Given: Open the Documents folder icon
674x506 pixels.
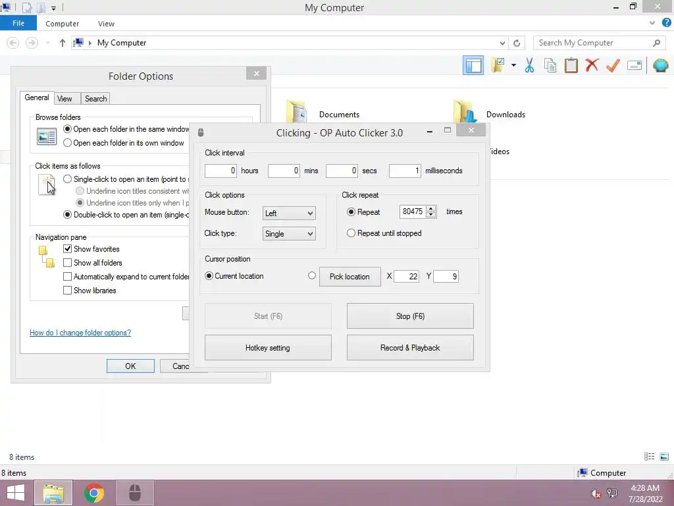Looking at the screenshot, I should pyautogui.click(x=297, y=112).
